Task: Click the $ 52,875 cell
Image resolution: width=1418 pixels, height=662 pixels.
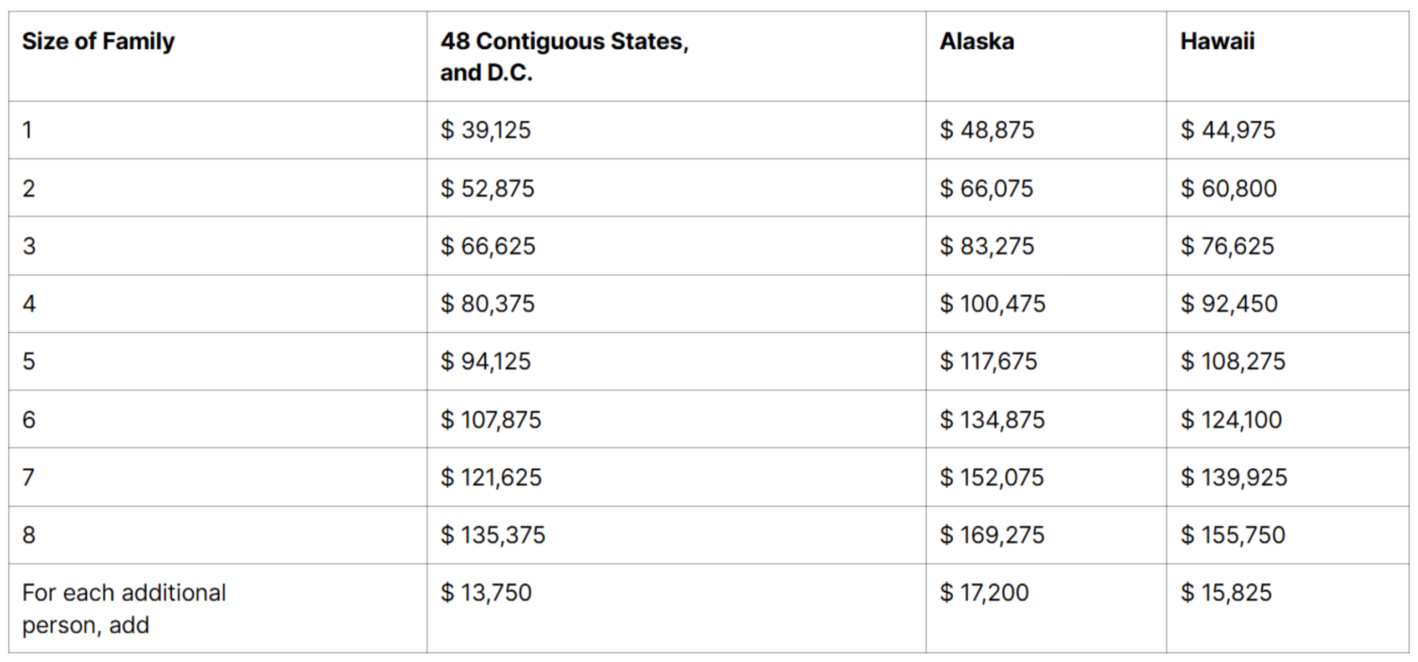Action: (x=487, y=188)
